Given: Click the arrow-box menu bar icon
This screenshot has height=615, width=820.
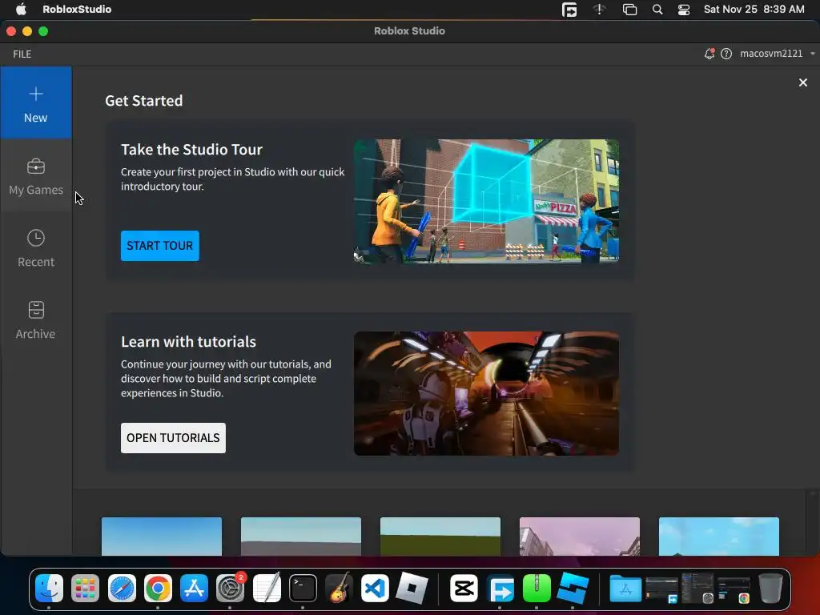Looking at the screenshot, I should 569,10.
